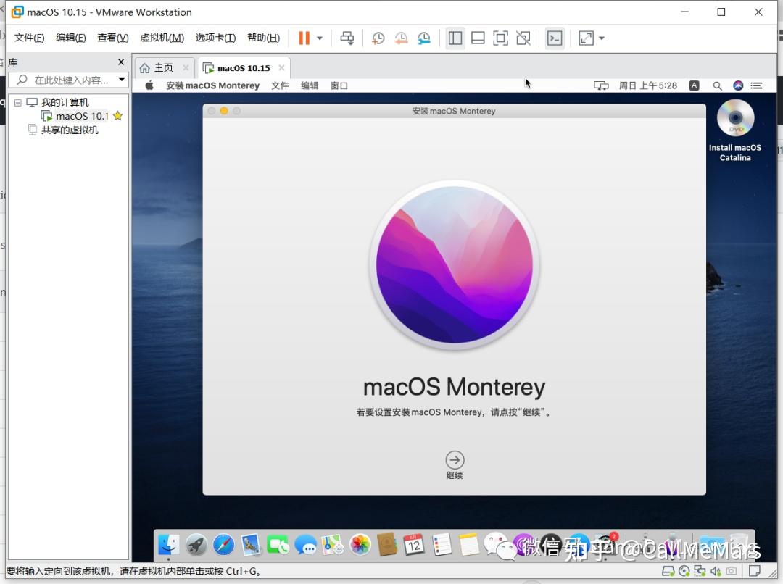Toggle the console view button
The width and height of the screenshot is (783, 584).
point(555,38)
